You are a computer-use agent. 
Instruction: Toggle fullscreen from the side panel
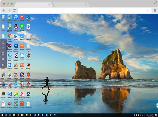(x=3, y=54)
